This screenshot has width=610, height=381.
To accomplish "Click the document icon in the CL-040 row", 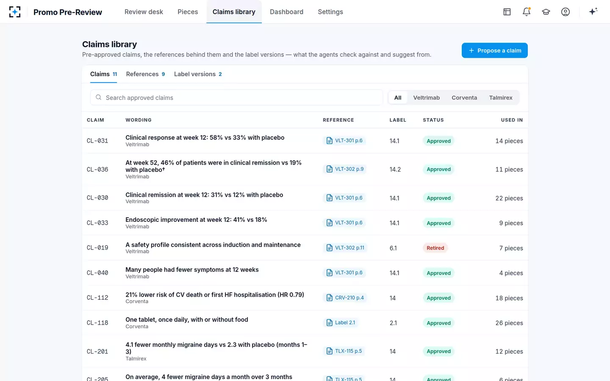I will coord(330,273).
